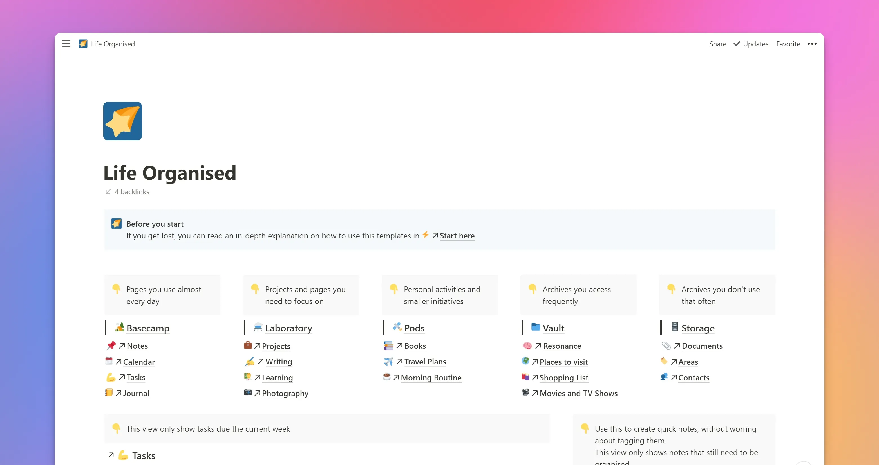Click the teacher icon beside Learning
Viewport: 879px width, 465px height.
248,377
